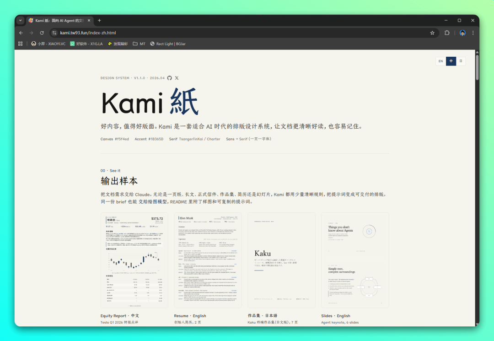Click the Serif TsangerJinKai / Charter text
Viewport: 494px width, 341px height.
(x=194, y=139)
